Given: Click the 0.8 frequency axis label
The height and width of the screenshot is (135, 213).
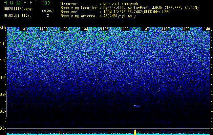Looking at the screenshot, I should 3,94.
